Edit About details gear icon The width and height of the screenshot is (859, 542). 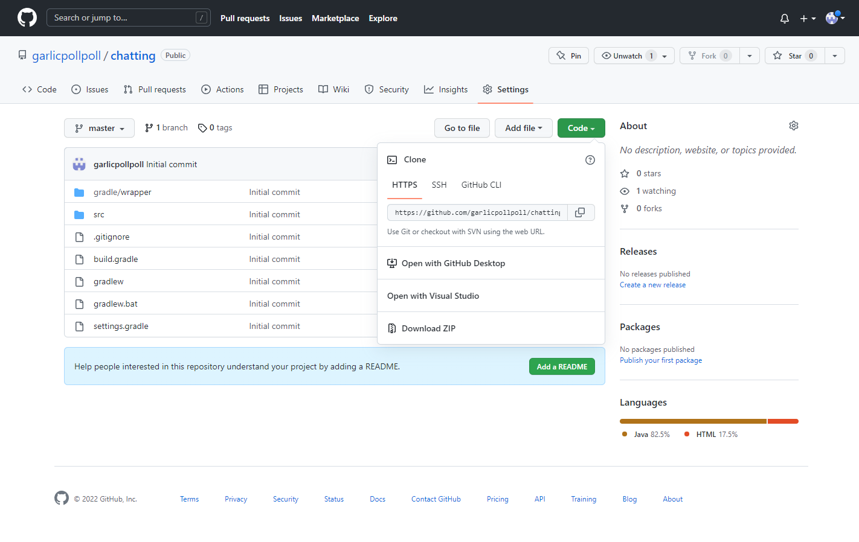click(x=794, y=126)
